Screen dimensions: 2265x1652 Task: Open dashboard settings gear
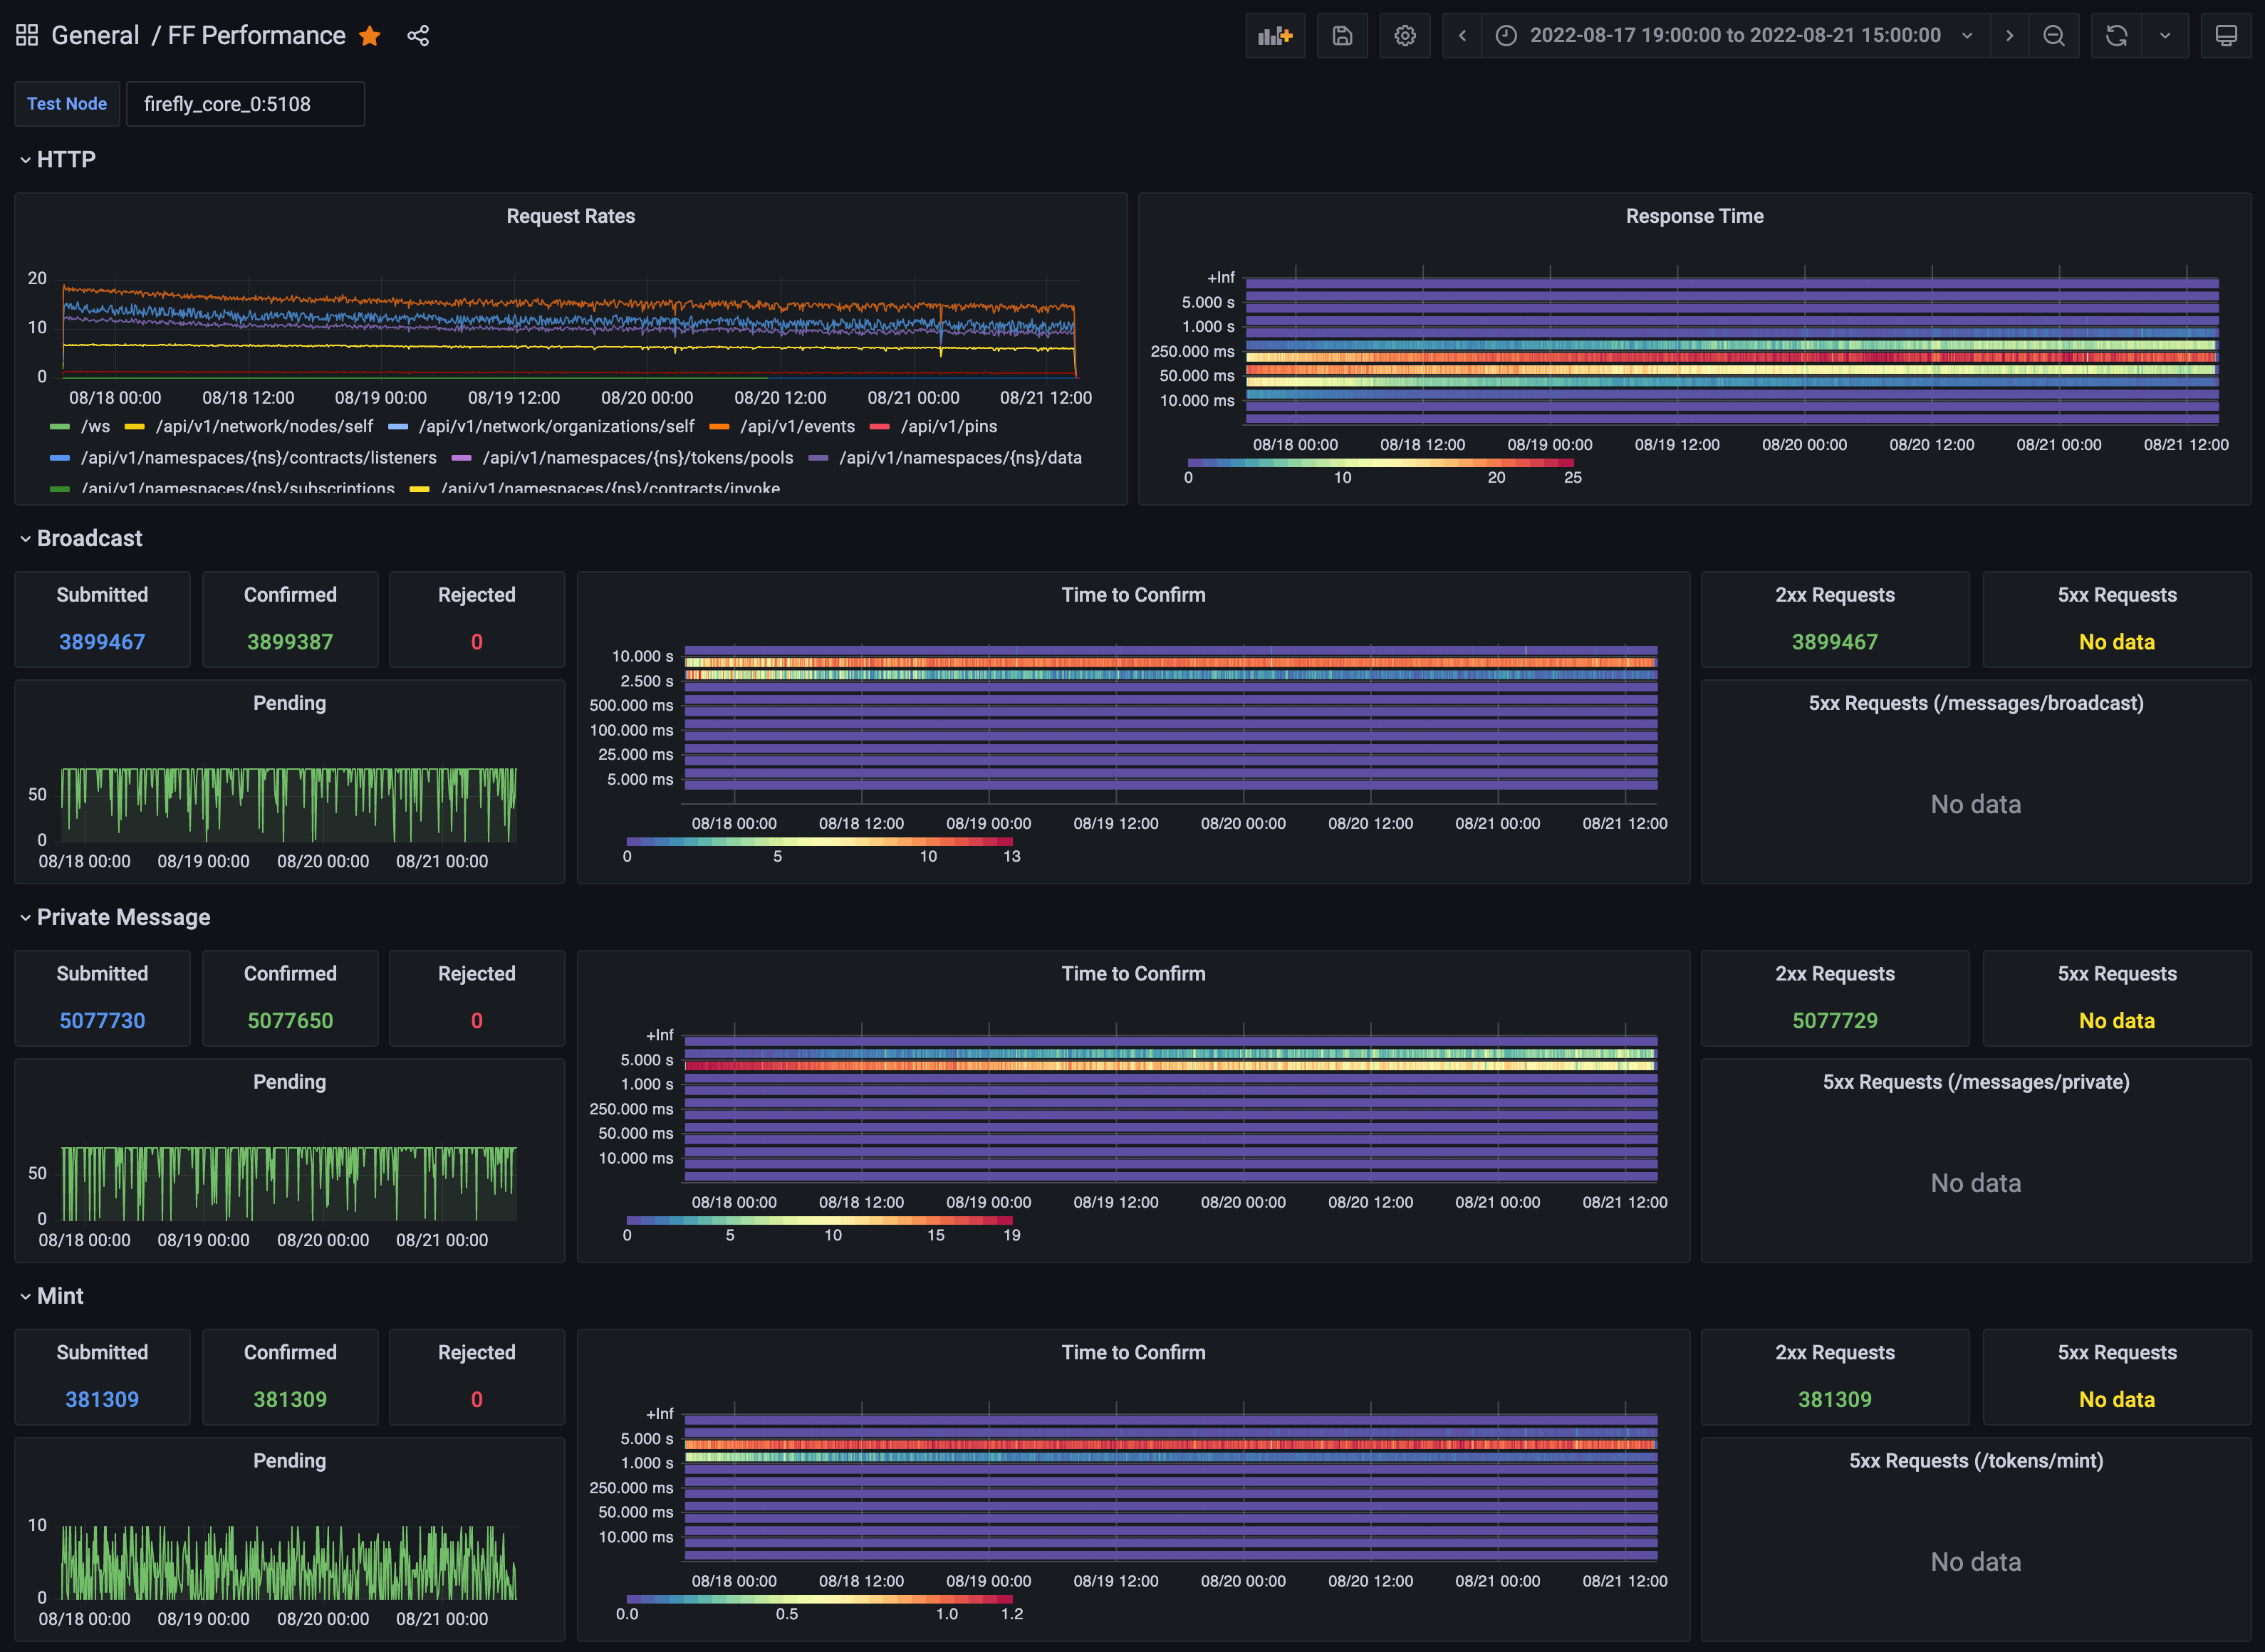(1405, 36)
